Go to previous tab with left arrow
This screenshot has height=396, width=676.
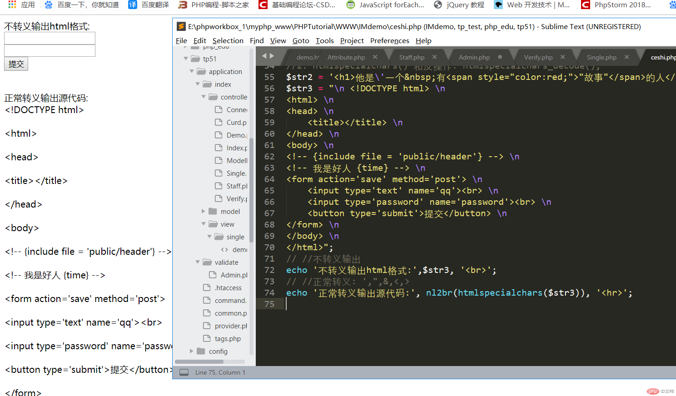pyautogui.click(x=264, y=56)
